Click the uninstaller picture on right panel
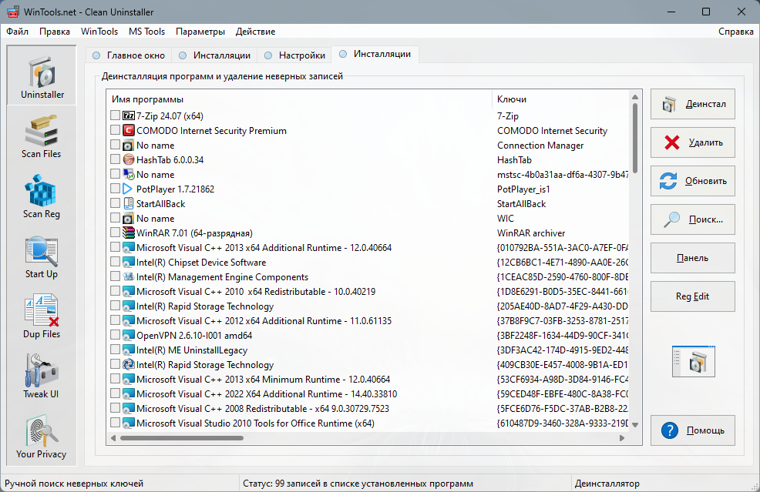 (x=693, y=361)
